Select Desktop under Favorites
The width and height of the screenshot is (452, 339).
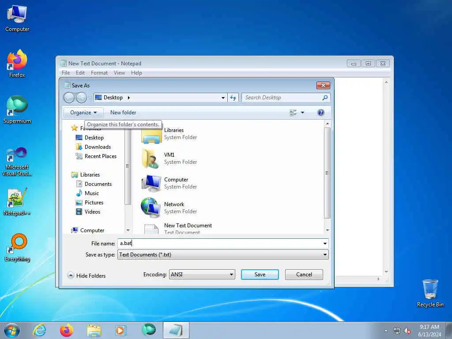pos(89,138)
